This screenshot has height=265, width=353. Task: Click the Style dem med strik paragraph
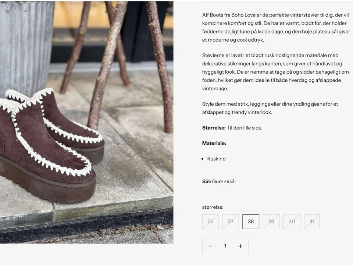(x=270, y=108)
